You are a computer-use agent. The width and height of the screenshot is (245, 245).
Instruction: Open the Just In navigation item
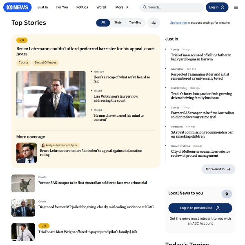click(42, 7)
